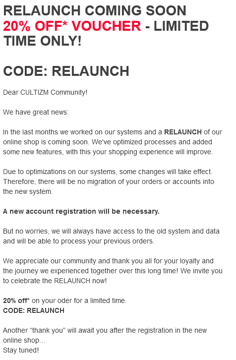236x360 pixels.
Task: Click the celebrate the RELAUNCH now! line
Action: pos(55,281)
